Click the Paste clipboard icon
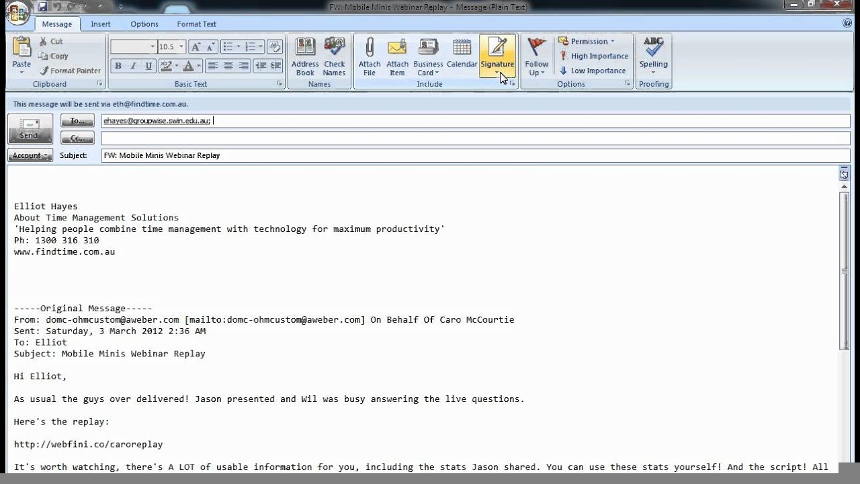The width and height of the screenshot is (860, 484). pos(21,47)
